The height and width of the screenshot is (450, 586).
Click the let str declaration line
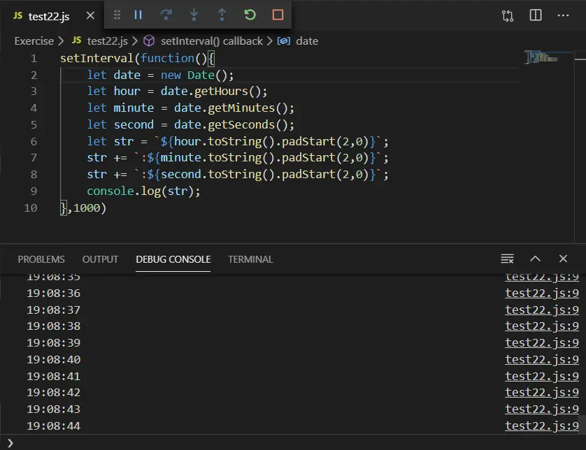238,142
